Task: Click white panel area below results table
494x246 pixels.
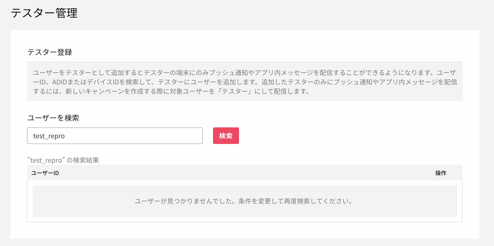Action: point(245,230)
